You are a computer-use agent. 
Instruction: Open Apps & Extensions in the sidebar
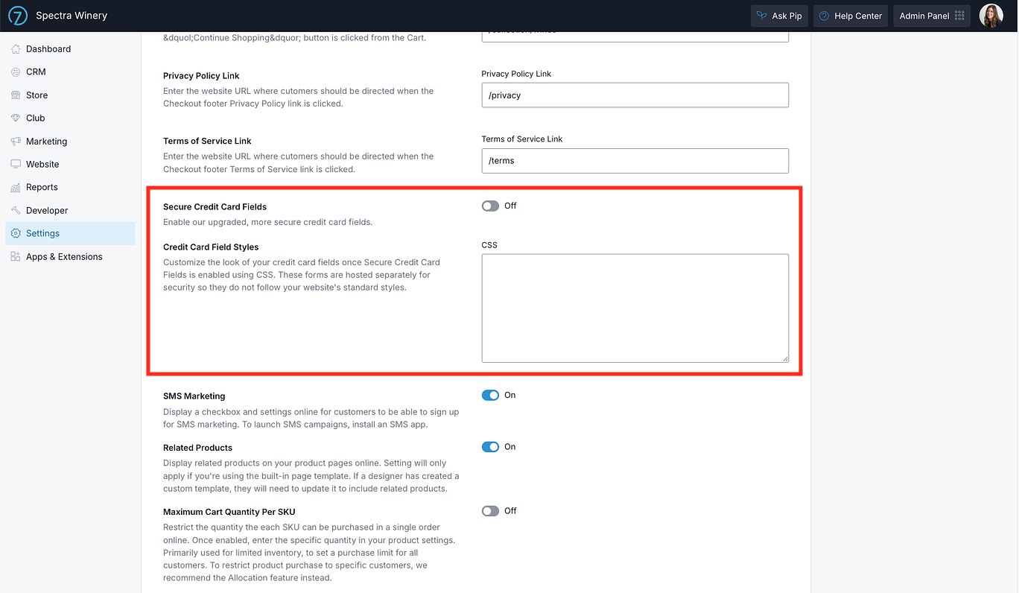pyautogui.click(x=70, y=257)
